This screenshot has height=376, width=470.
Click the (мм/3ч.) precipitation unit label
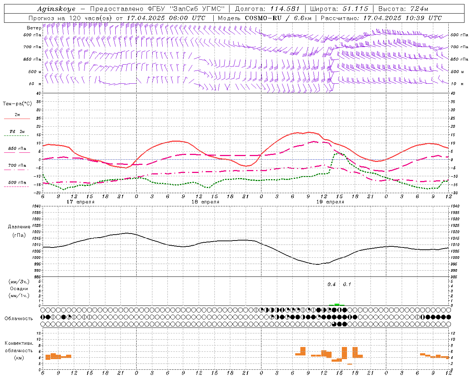point(19,282)
